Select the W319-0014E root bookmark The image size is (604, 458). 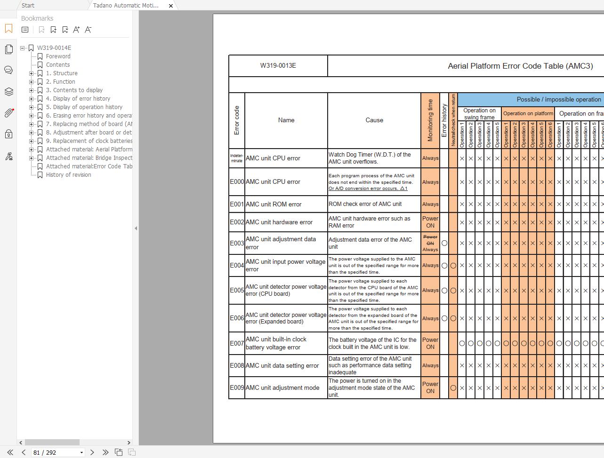pos(54,48)
